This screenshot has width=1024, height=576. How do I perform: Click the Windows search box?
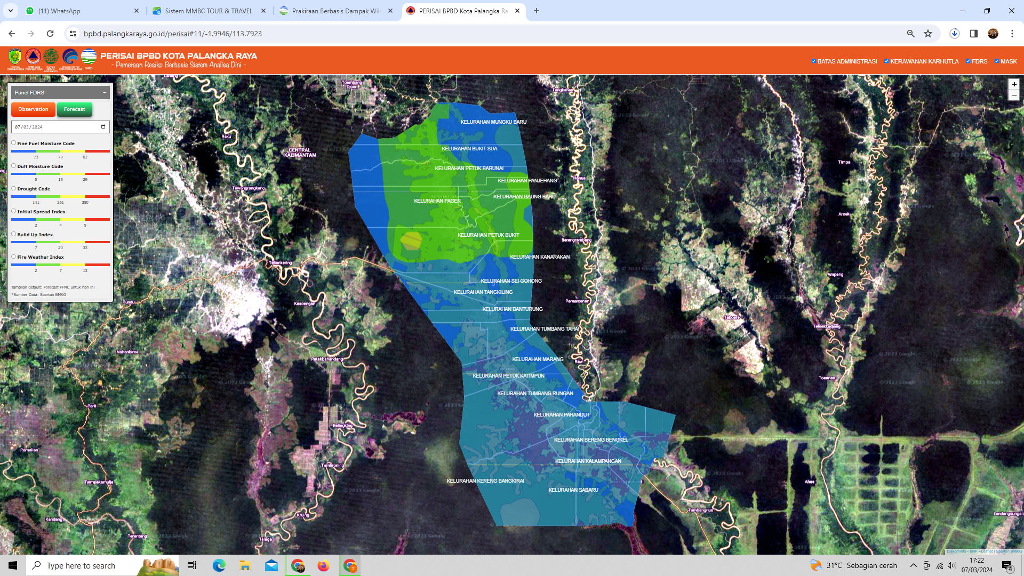coord(102,565)
